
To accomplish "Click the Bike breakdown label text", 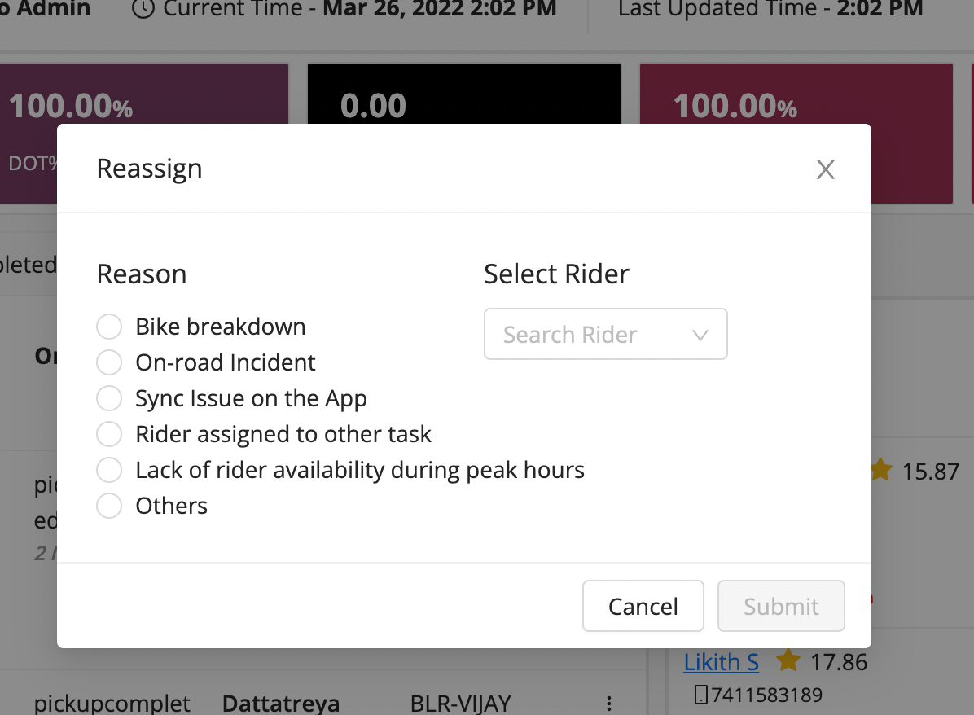I will tap(221, 327).
